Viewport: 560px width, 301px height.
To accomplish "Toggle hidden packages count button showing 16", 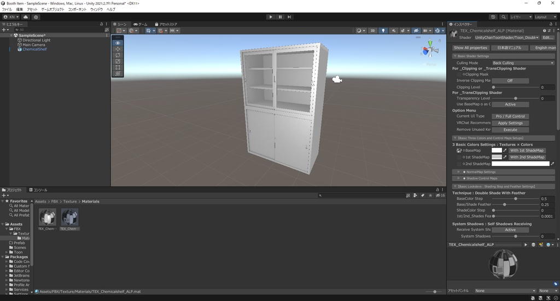I will tap(440, 195).
